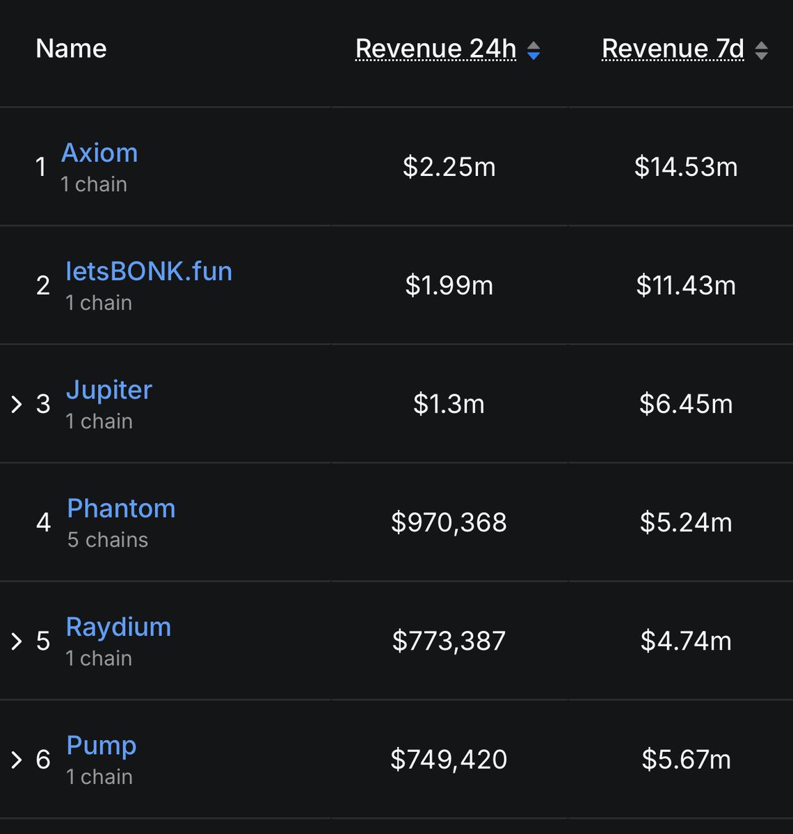This screenshot has height=834, width=793.
Task: Open the Jupiter protocol link
Action: point(109,390)
